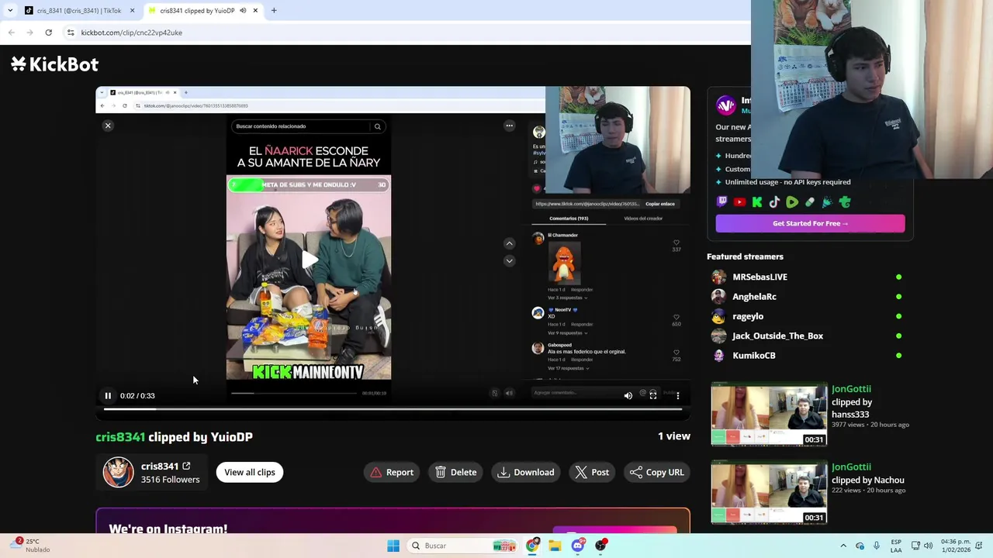The image size is (993, 558).
Task: Open OBS Studio from the taskbar
Action: pos(600,546)
